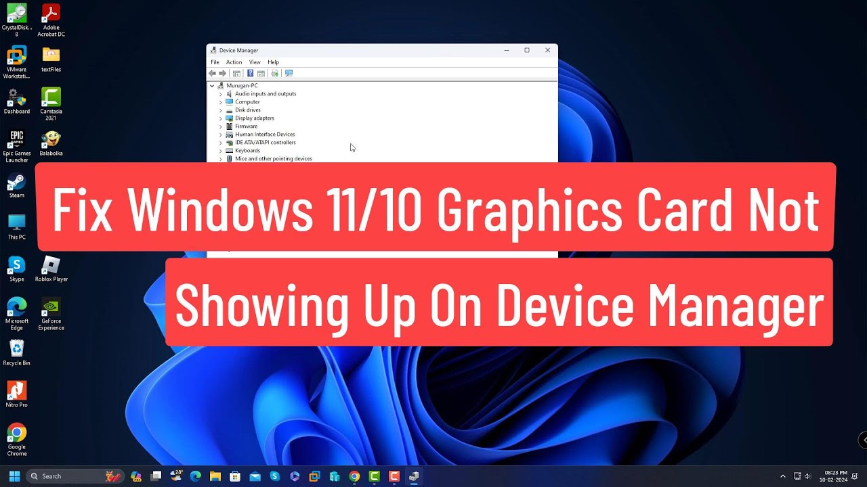
Task: Open the File menu in Device Manager
Action: coord(215,62)
